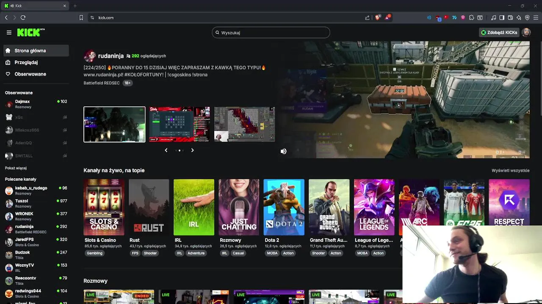Open WRONEK channel in sidebar
Screen dimensions: 542x304
click(36, 216)
